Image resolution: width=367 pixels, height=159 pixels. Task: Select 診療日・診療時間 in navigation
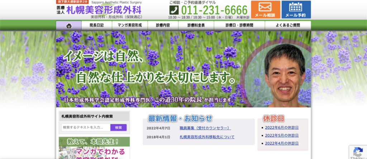[239, 25]
